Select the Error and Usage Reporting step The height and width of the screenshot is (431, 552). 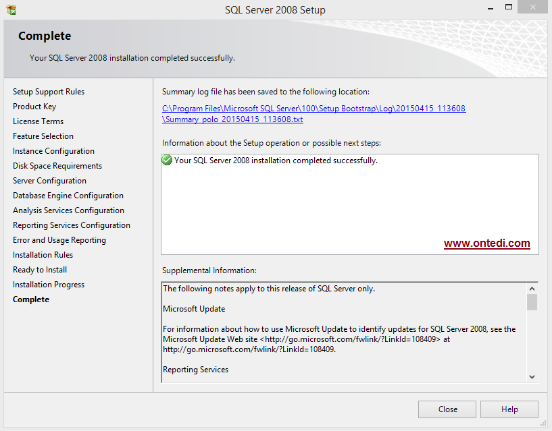coord(59,240)
